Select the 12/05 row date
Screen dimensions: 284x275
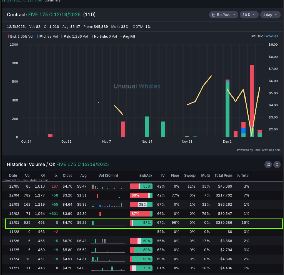tap(14, 186)
